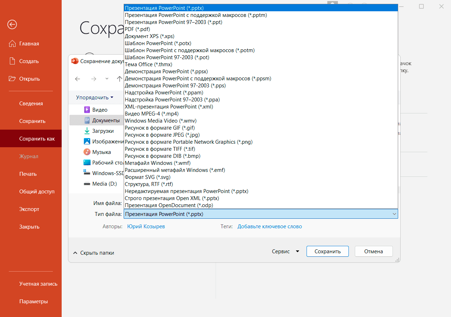Click the Главная house icon
The image size is (451, 317).
12,44
